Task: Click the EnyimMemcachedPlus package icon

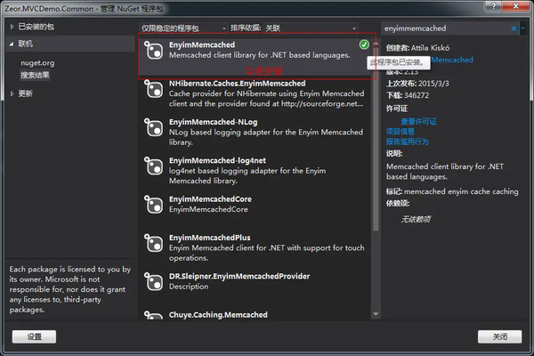Action: tap(154, 243)
